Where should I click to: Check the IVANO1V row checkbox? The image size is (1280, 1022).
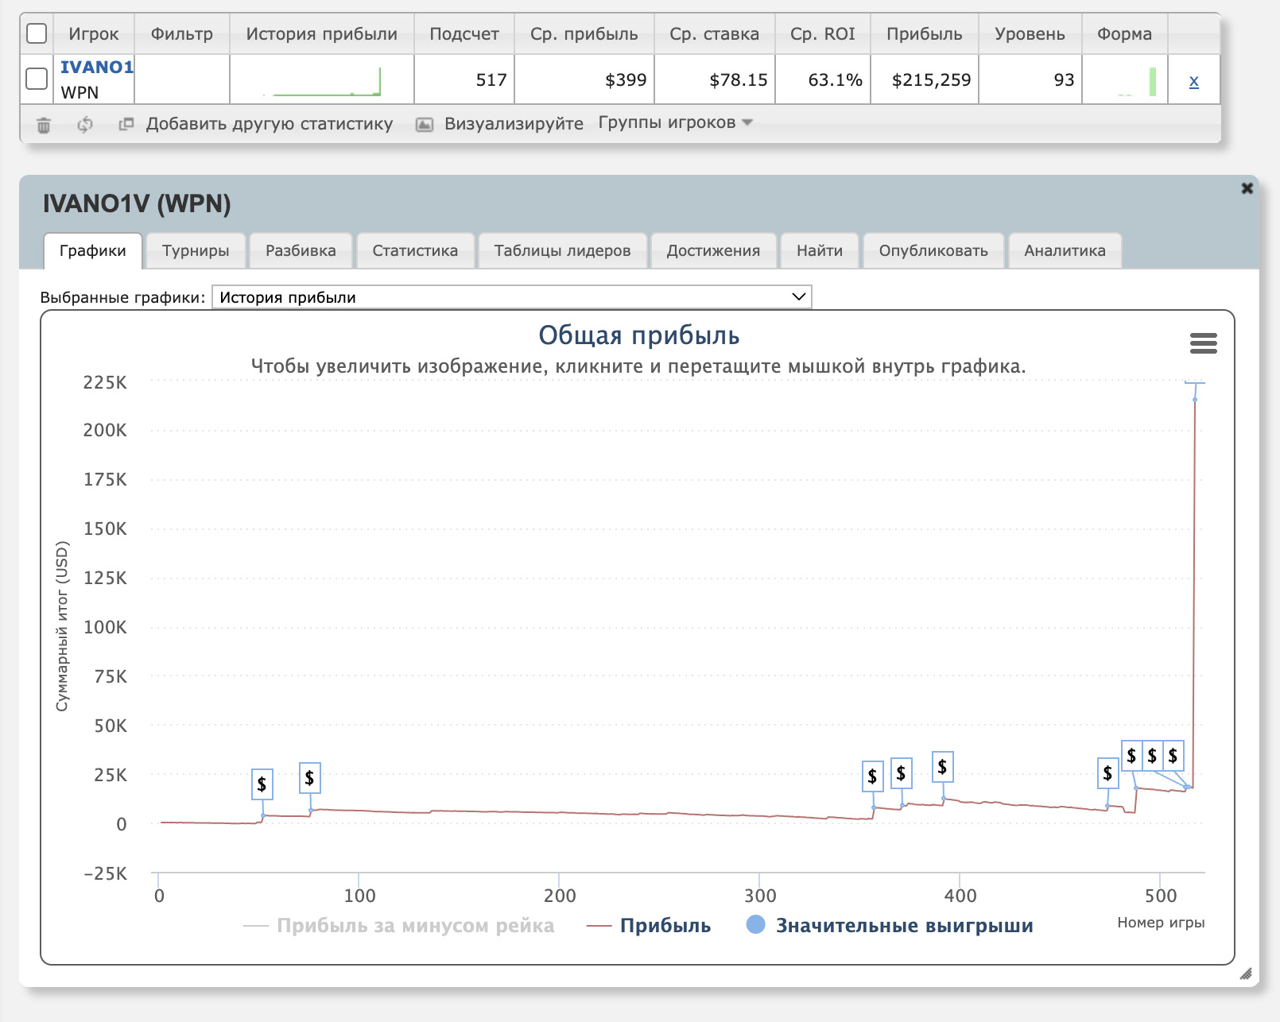click(37, 79)
